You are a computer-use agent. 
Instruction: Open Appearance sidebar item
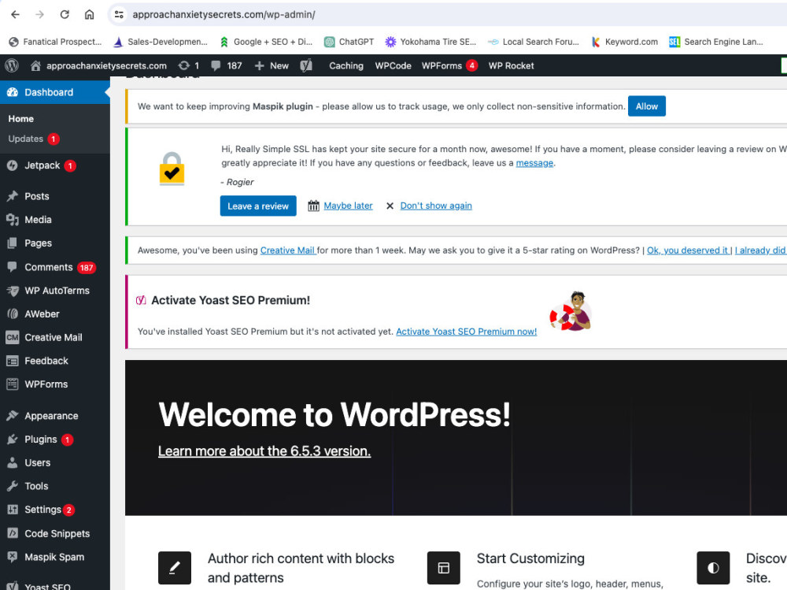click(x=55, y=416)
